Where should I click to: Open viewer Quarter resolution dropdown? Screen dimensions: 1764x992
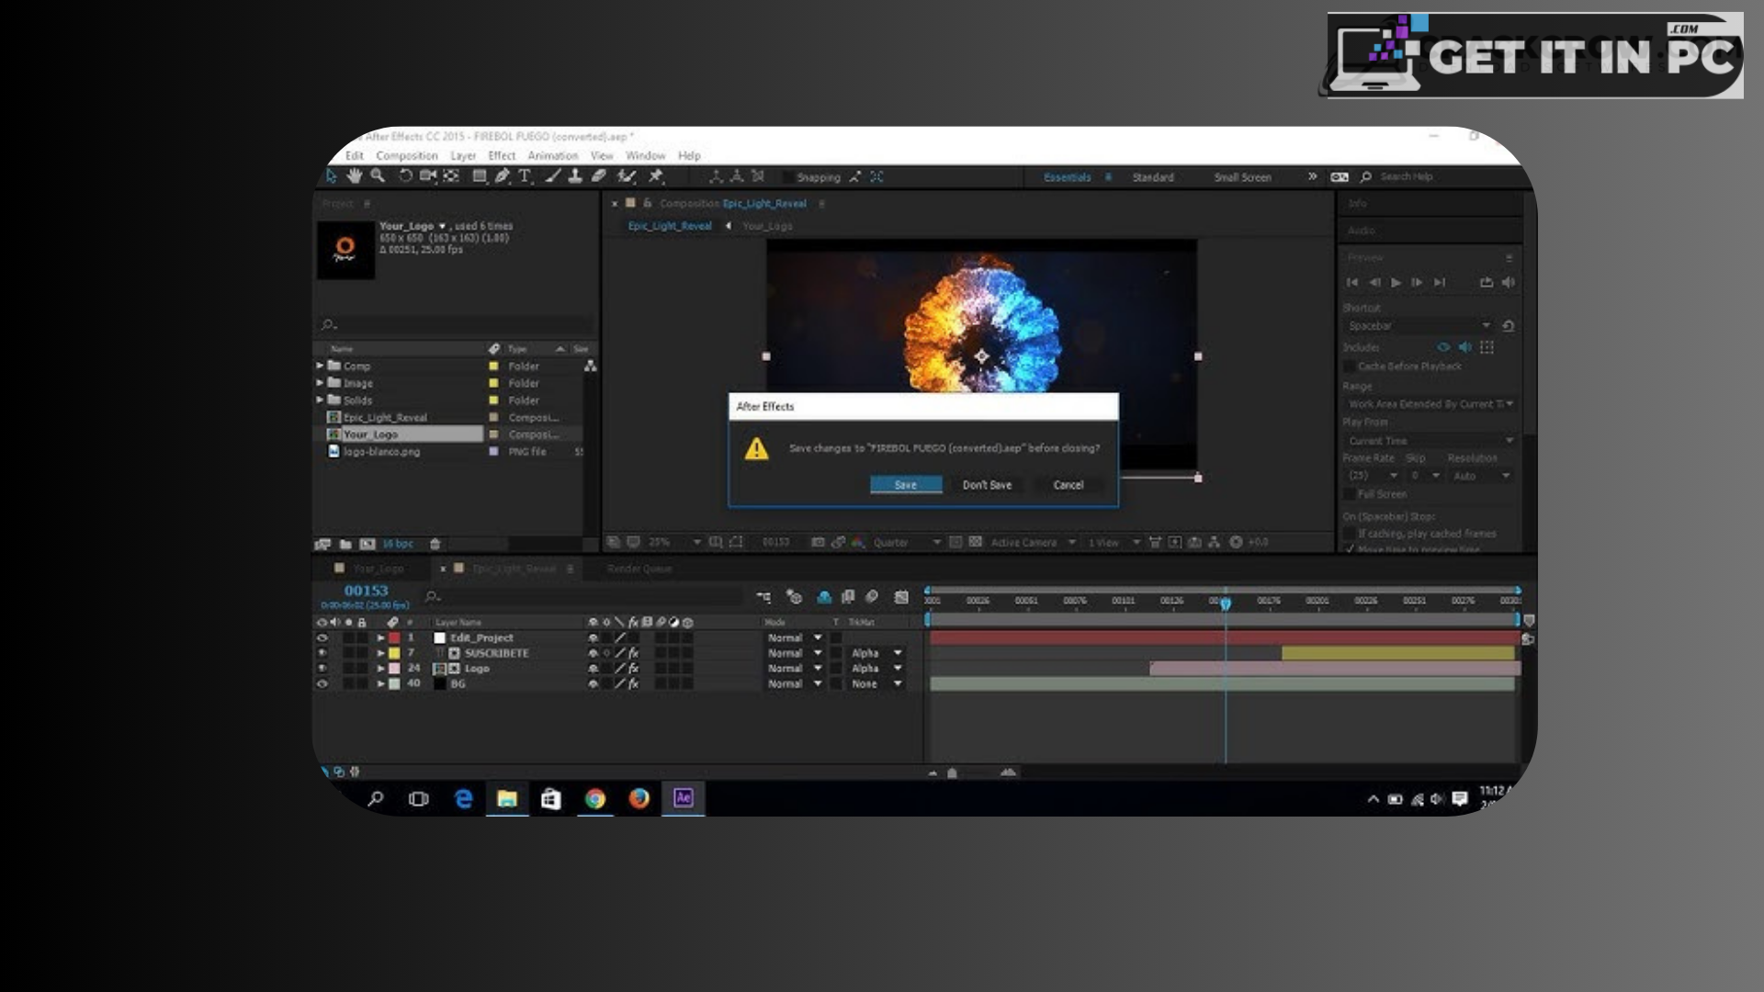907,542
